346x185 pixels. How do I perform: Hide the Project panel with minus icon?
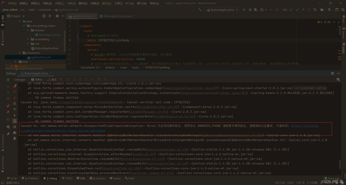(x=63, y=16)
